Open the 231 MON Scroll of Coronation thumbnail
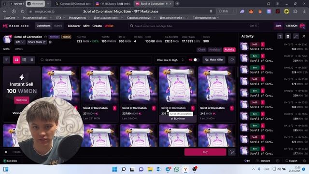Image resolution: width=309 pixels, height=174 pixels. click(99, 85)
